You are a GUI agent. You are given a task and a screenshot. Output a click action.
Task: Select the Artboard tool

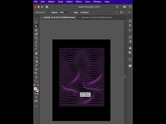coord(36,77)
